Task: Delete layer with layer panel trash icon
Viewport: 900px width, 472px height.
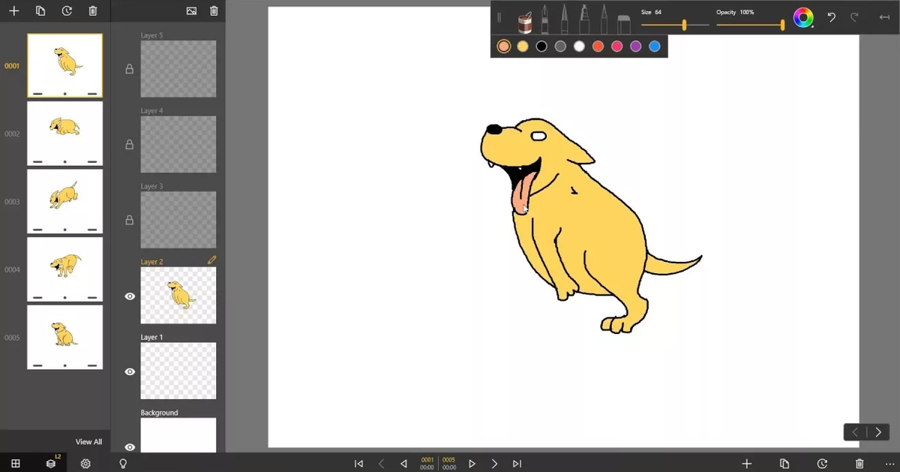Action: [214, 11]
